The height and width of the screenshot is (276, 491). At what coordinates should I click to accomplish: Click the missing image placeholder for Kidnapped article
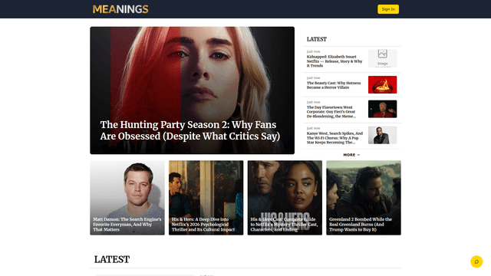pyautogui.click(x=382, y=58)
